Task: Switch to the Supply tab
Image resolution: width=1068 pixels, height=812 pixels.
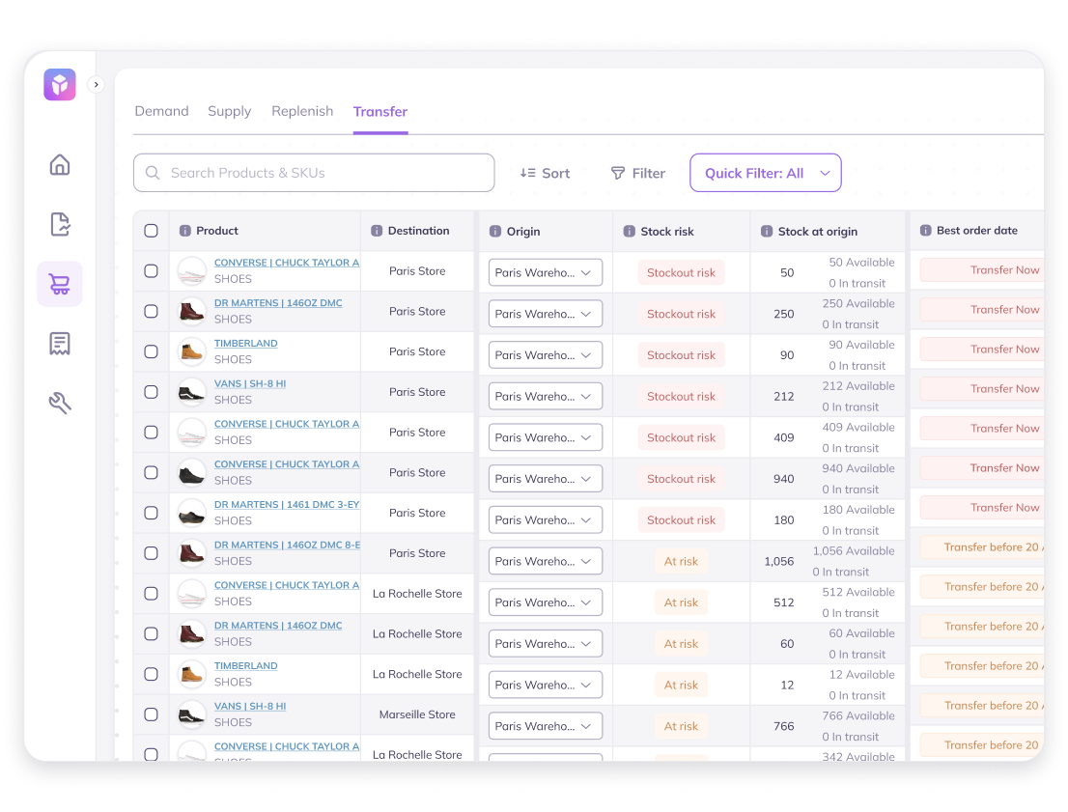Action: click(230, 111)
